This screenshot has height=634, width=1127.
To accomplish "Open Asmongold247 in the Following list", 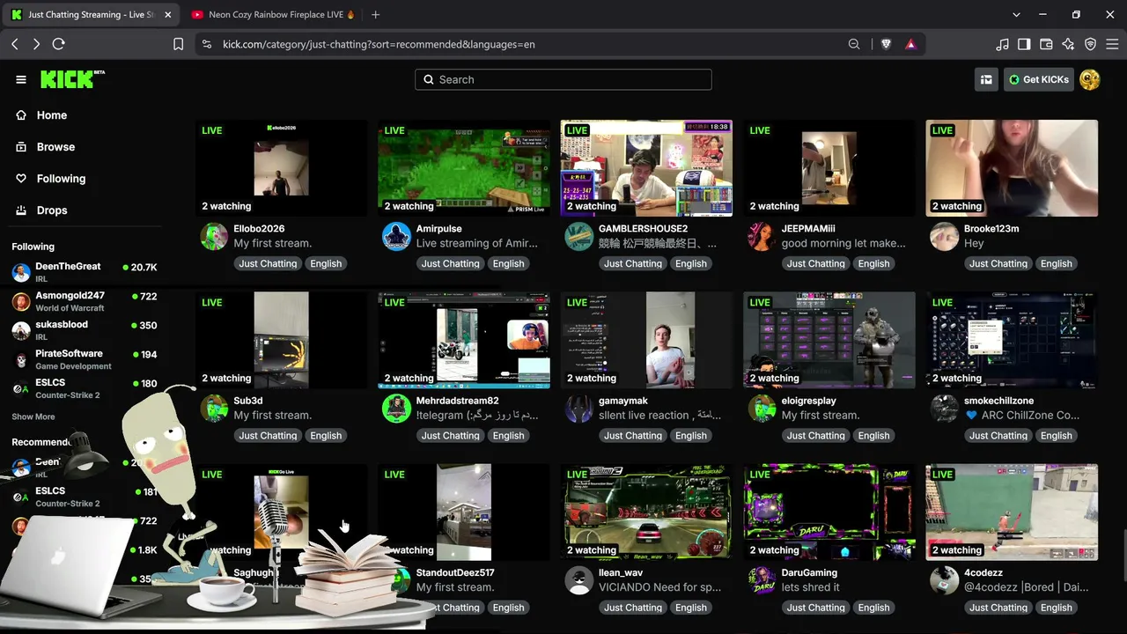I will click(85, 301).
